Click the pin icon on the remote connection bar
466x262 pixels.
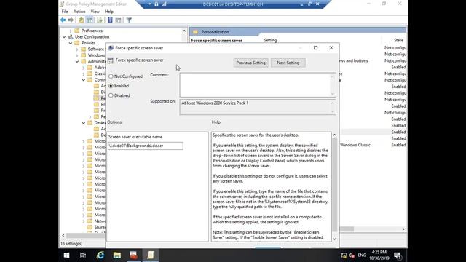(149, 4)
